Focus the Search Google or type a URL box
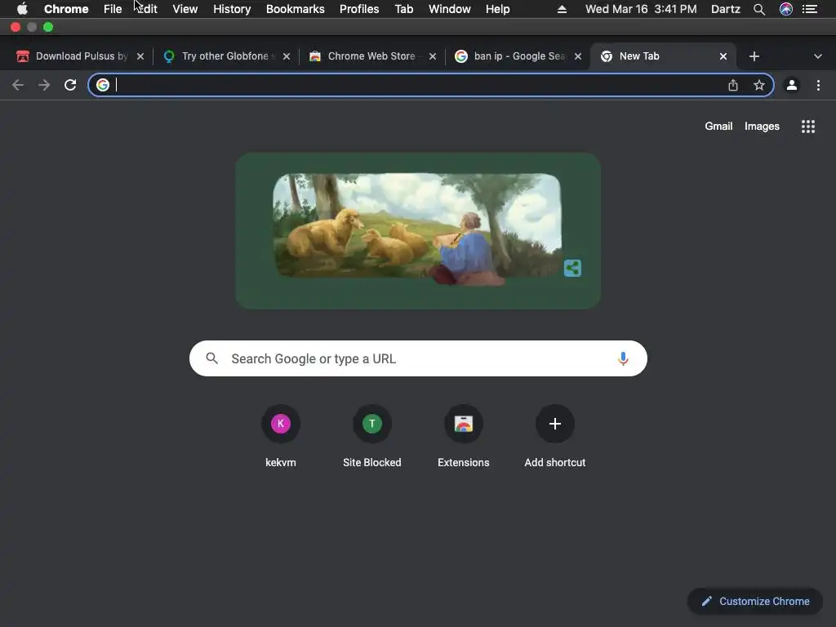Image resolution: width=836 pixels, height=627 pixels. [418, 359]
